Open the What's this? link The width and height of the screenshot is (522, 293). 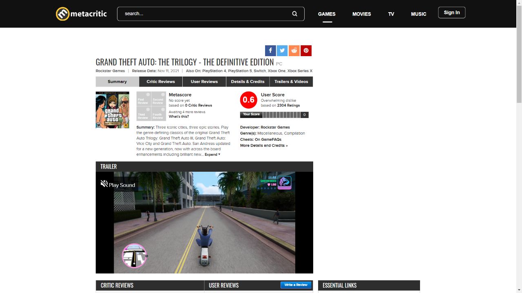(x=179, y=117)
